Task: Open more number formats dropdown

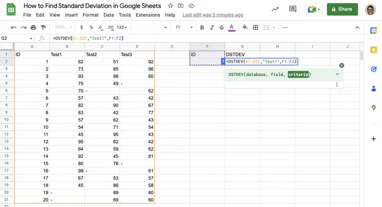Action: 122,27
